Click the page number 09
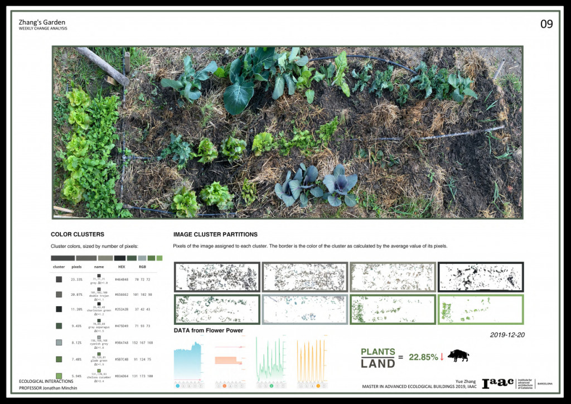The image size is (571, 404). pyautogui.click(x=546, y=24)
